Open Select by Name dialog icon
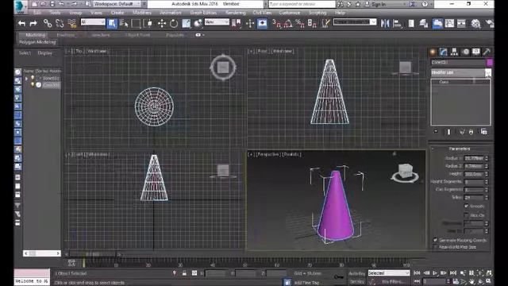 pos(124,23)
